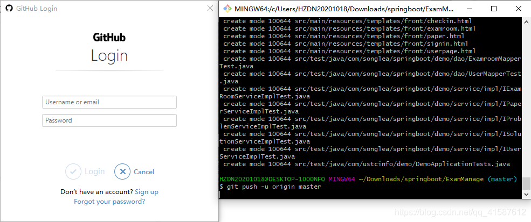This screenshot has width=531, height=222.
Task: Close the GitHub Login dialog
Action: click(x=210, y=9)
